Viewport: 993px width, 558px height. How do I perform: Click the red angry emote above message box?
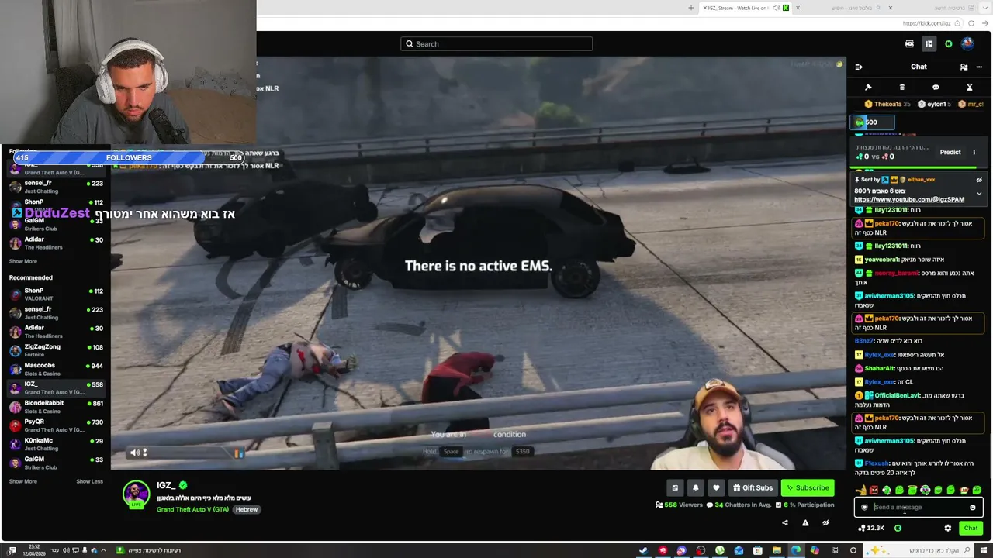click(x=874, y=490)
